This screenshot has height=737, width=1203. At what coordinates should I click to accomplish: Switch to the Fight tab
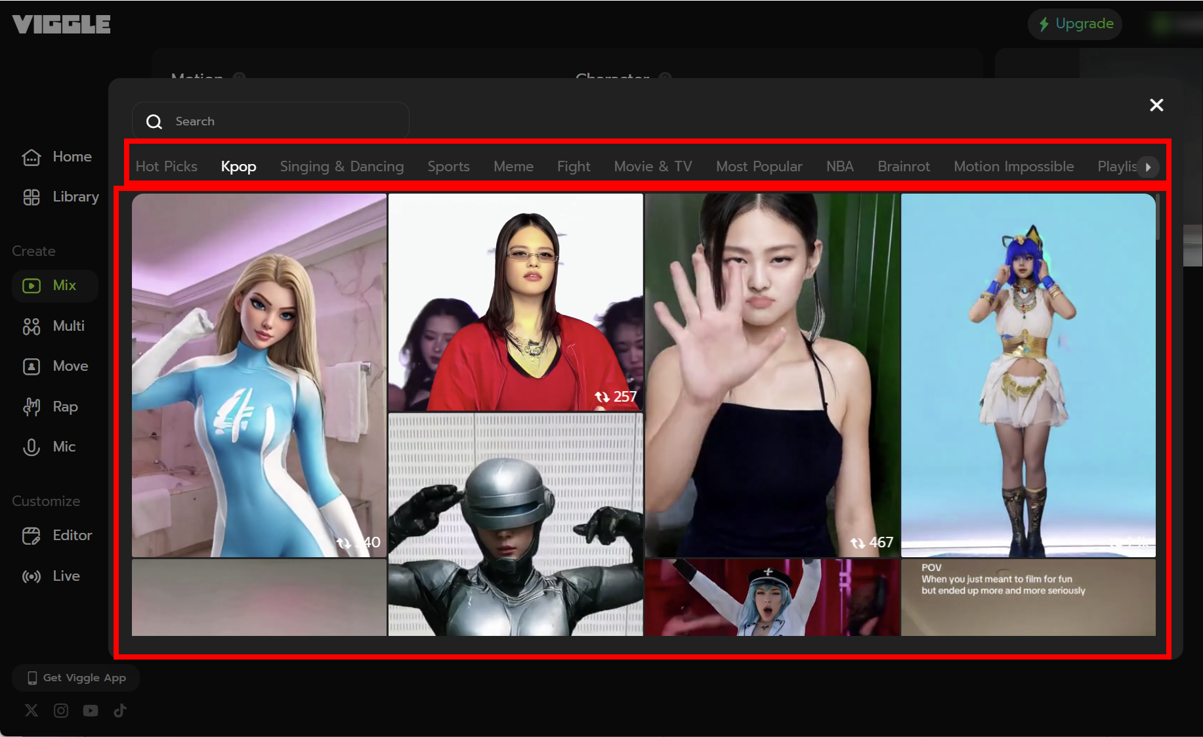pyautogui.click(x=574, y=167)
